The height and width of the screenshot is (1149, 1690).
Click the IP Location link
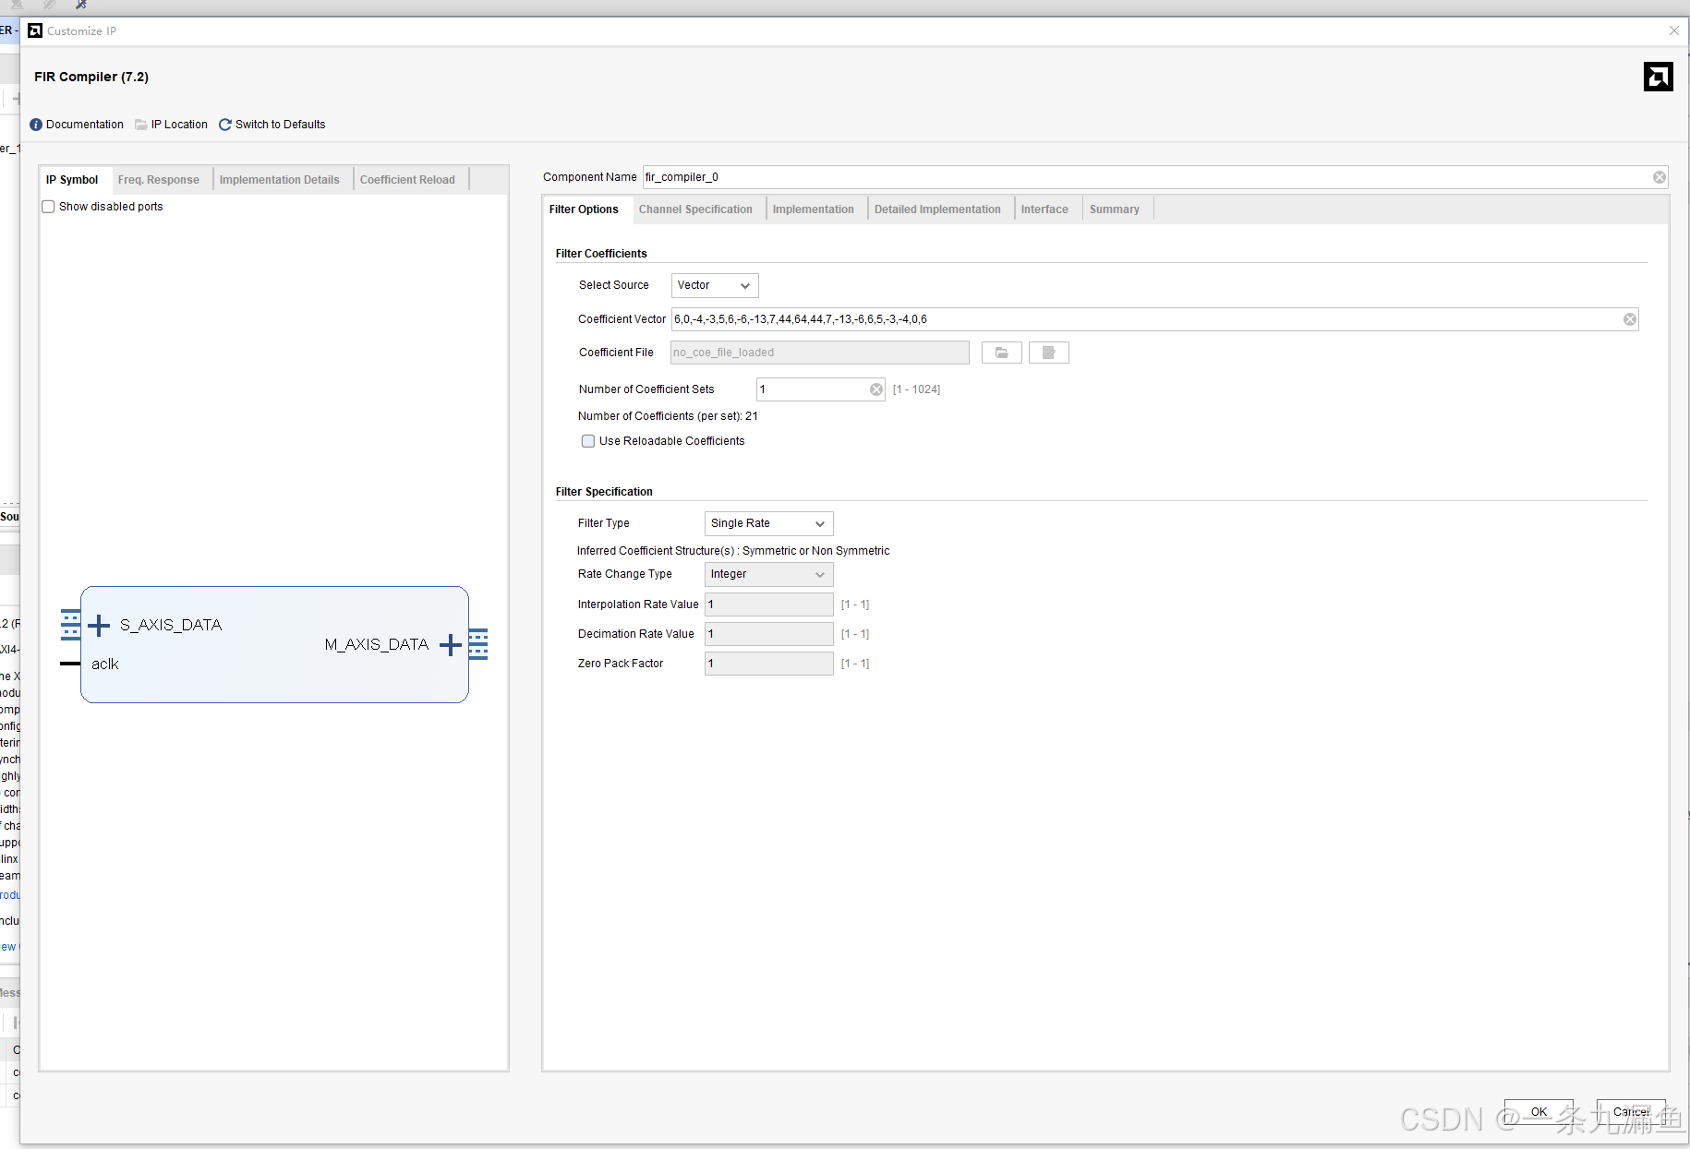pyautogui.click(x=179, y=125)
